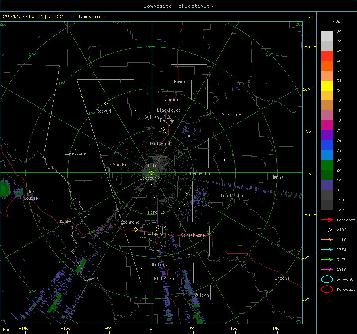Click the Strathmore label
357x334 pixels.
pyautogui.click(x=193, y=235)
